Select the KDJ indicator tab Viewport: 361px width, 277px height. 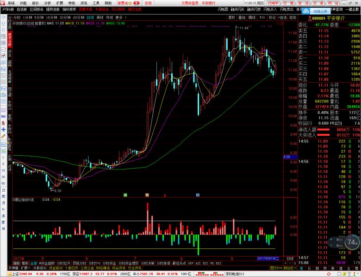(x=218, y=263)
